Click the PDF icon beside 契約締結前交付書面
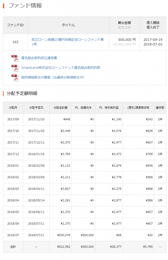 point(15,77)
